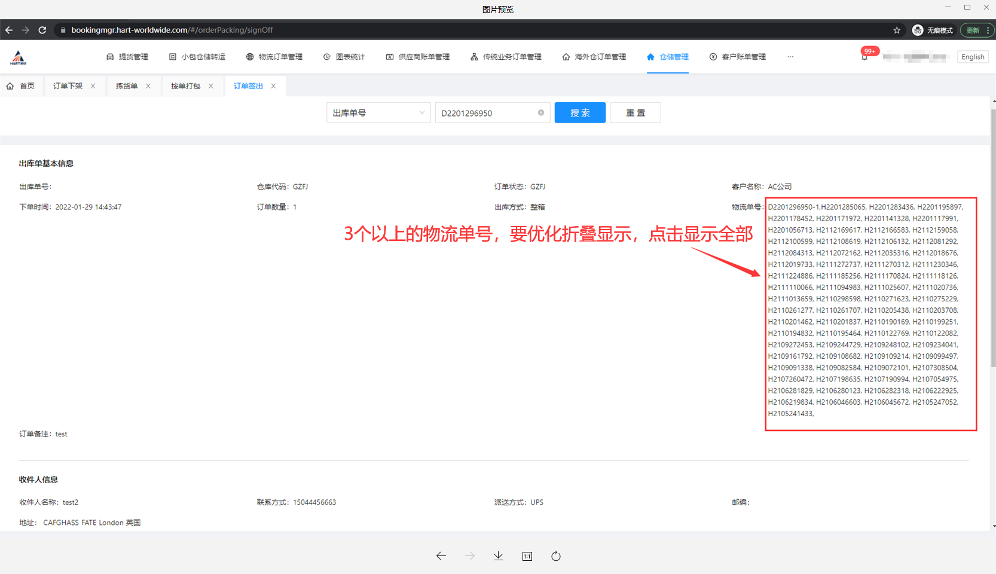Go to previous image with left arrow
Screen dimensions: 996x574
(441, 556)
